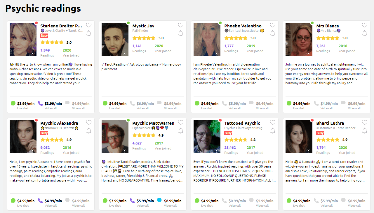Click Psychic Alexandra's profile thumbnail
Screen dimensions: 374x213
[x=23, y=137]
